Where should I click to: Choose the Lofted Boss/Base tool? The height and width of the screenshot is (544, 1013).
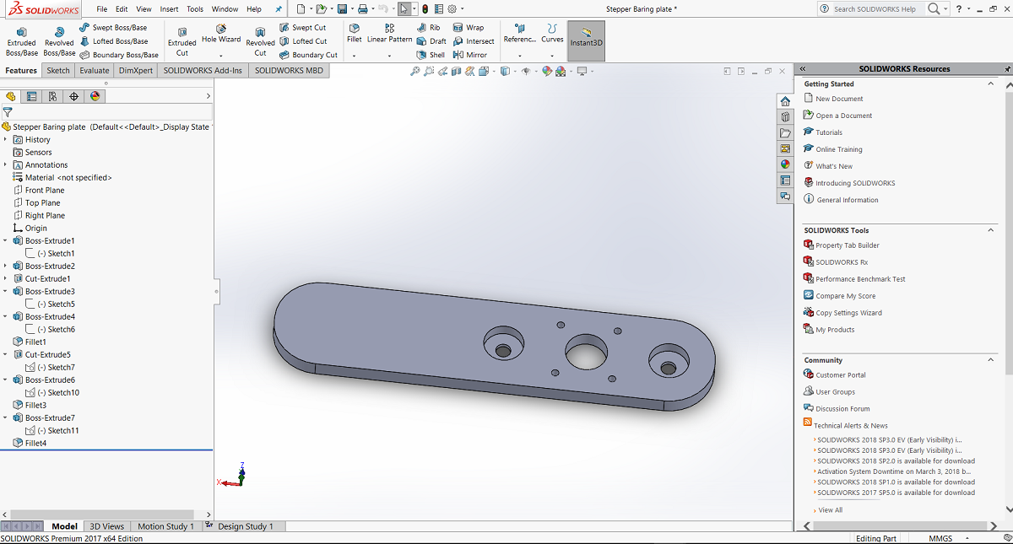(114, 41)
